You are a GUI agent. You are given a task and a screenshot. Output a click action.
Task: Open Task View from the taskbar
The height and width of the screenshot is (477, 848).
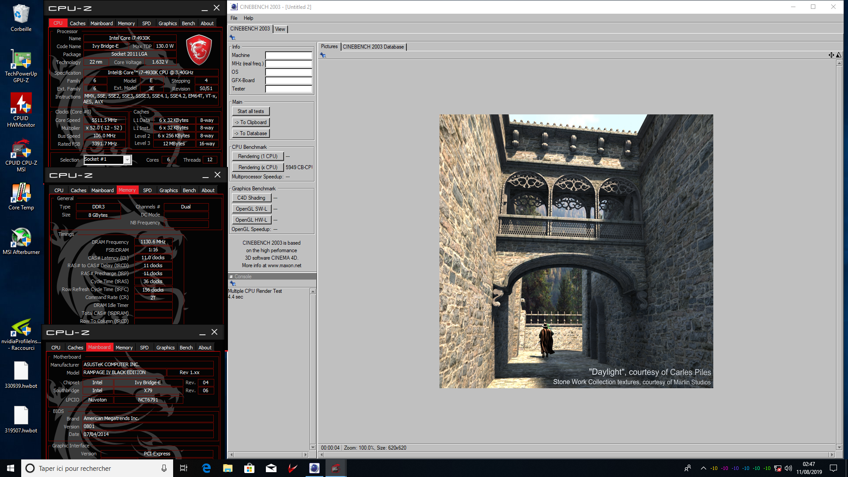[x=184, y=468]
